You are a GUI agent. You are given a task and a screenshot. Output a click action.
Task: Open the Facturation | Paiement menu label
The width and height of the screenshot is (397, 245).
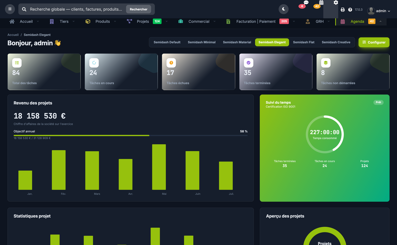[x=256, y=21]
